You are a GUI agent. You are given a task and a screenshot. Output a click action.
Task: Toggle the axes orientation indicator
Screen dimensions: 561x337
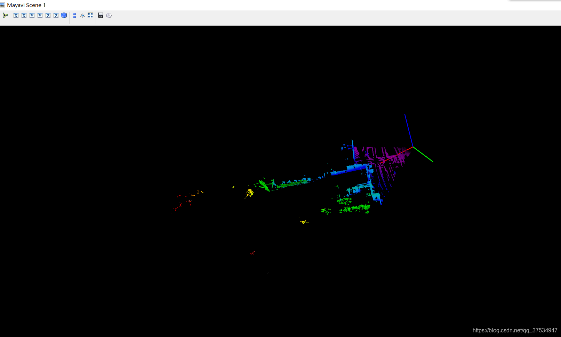click(x=82, y=15)
